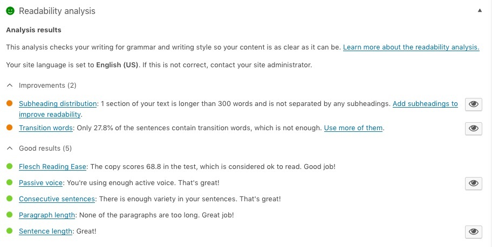Toggle eye highlight for Sentence length
Screen dimensions: 492x247
click(474, 231)
